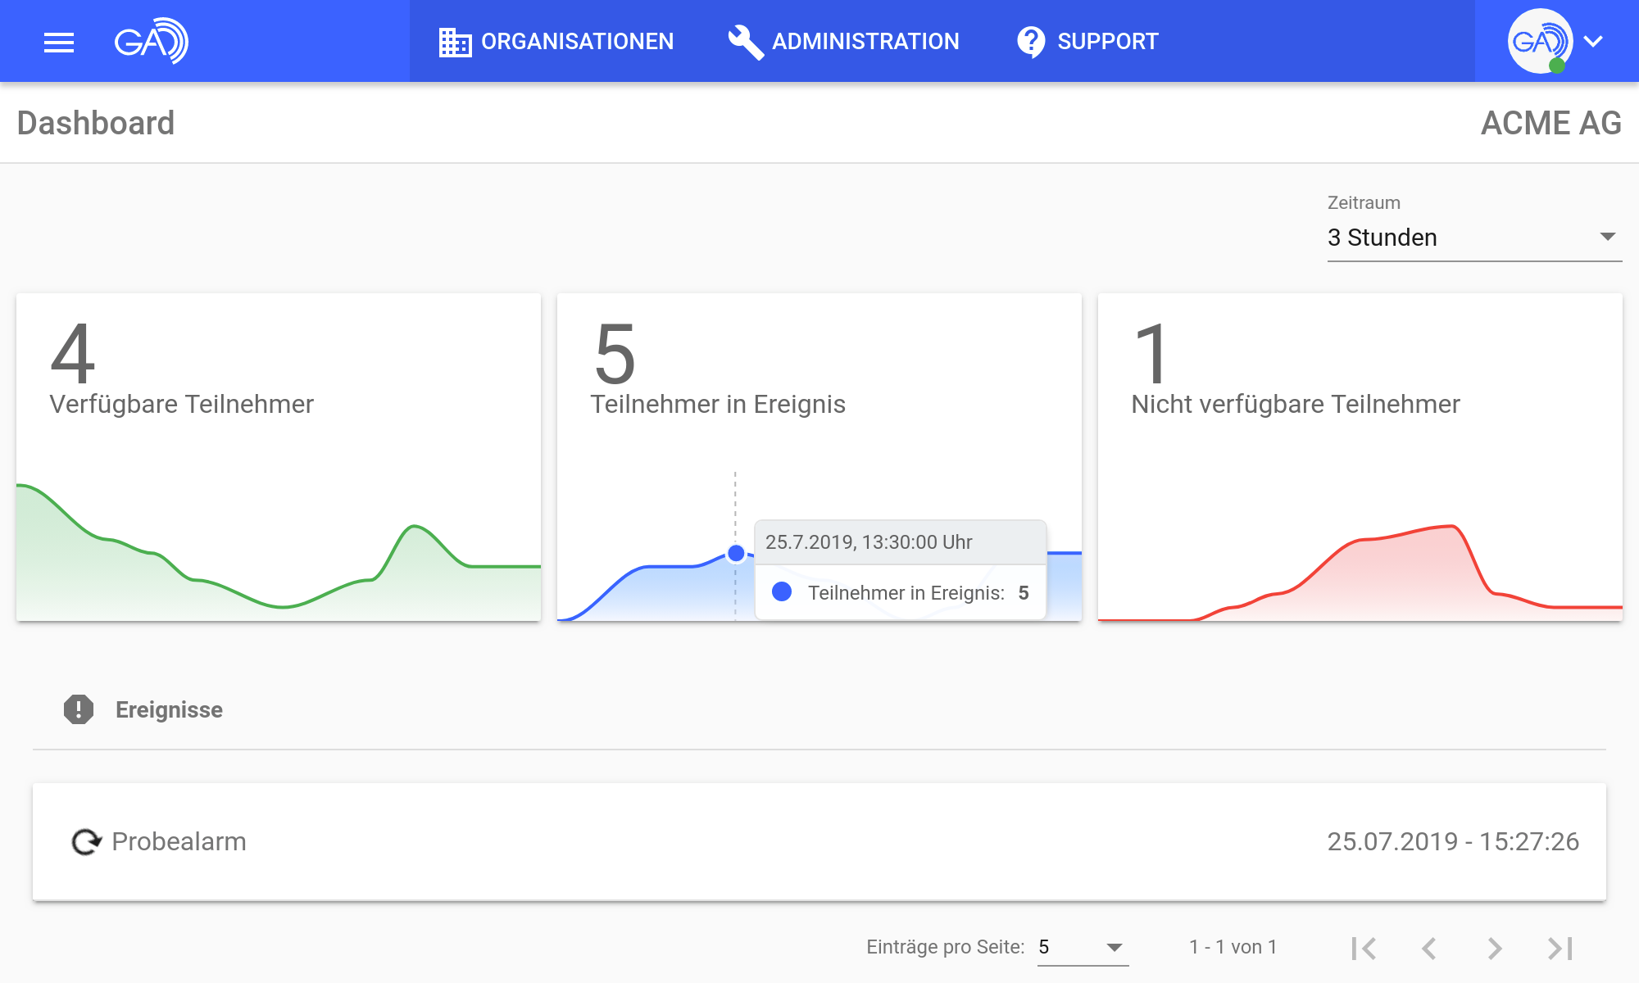The height and width of the screenshot is (983, 1639).
Task: Jump to first page of entries
Action: (1364, 948)
